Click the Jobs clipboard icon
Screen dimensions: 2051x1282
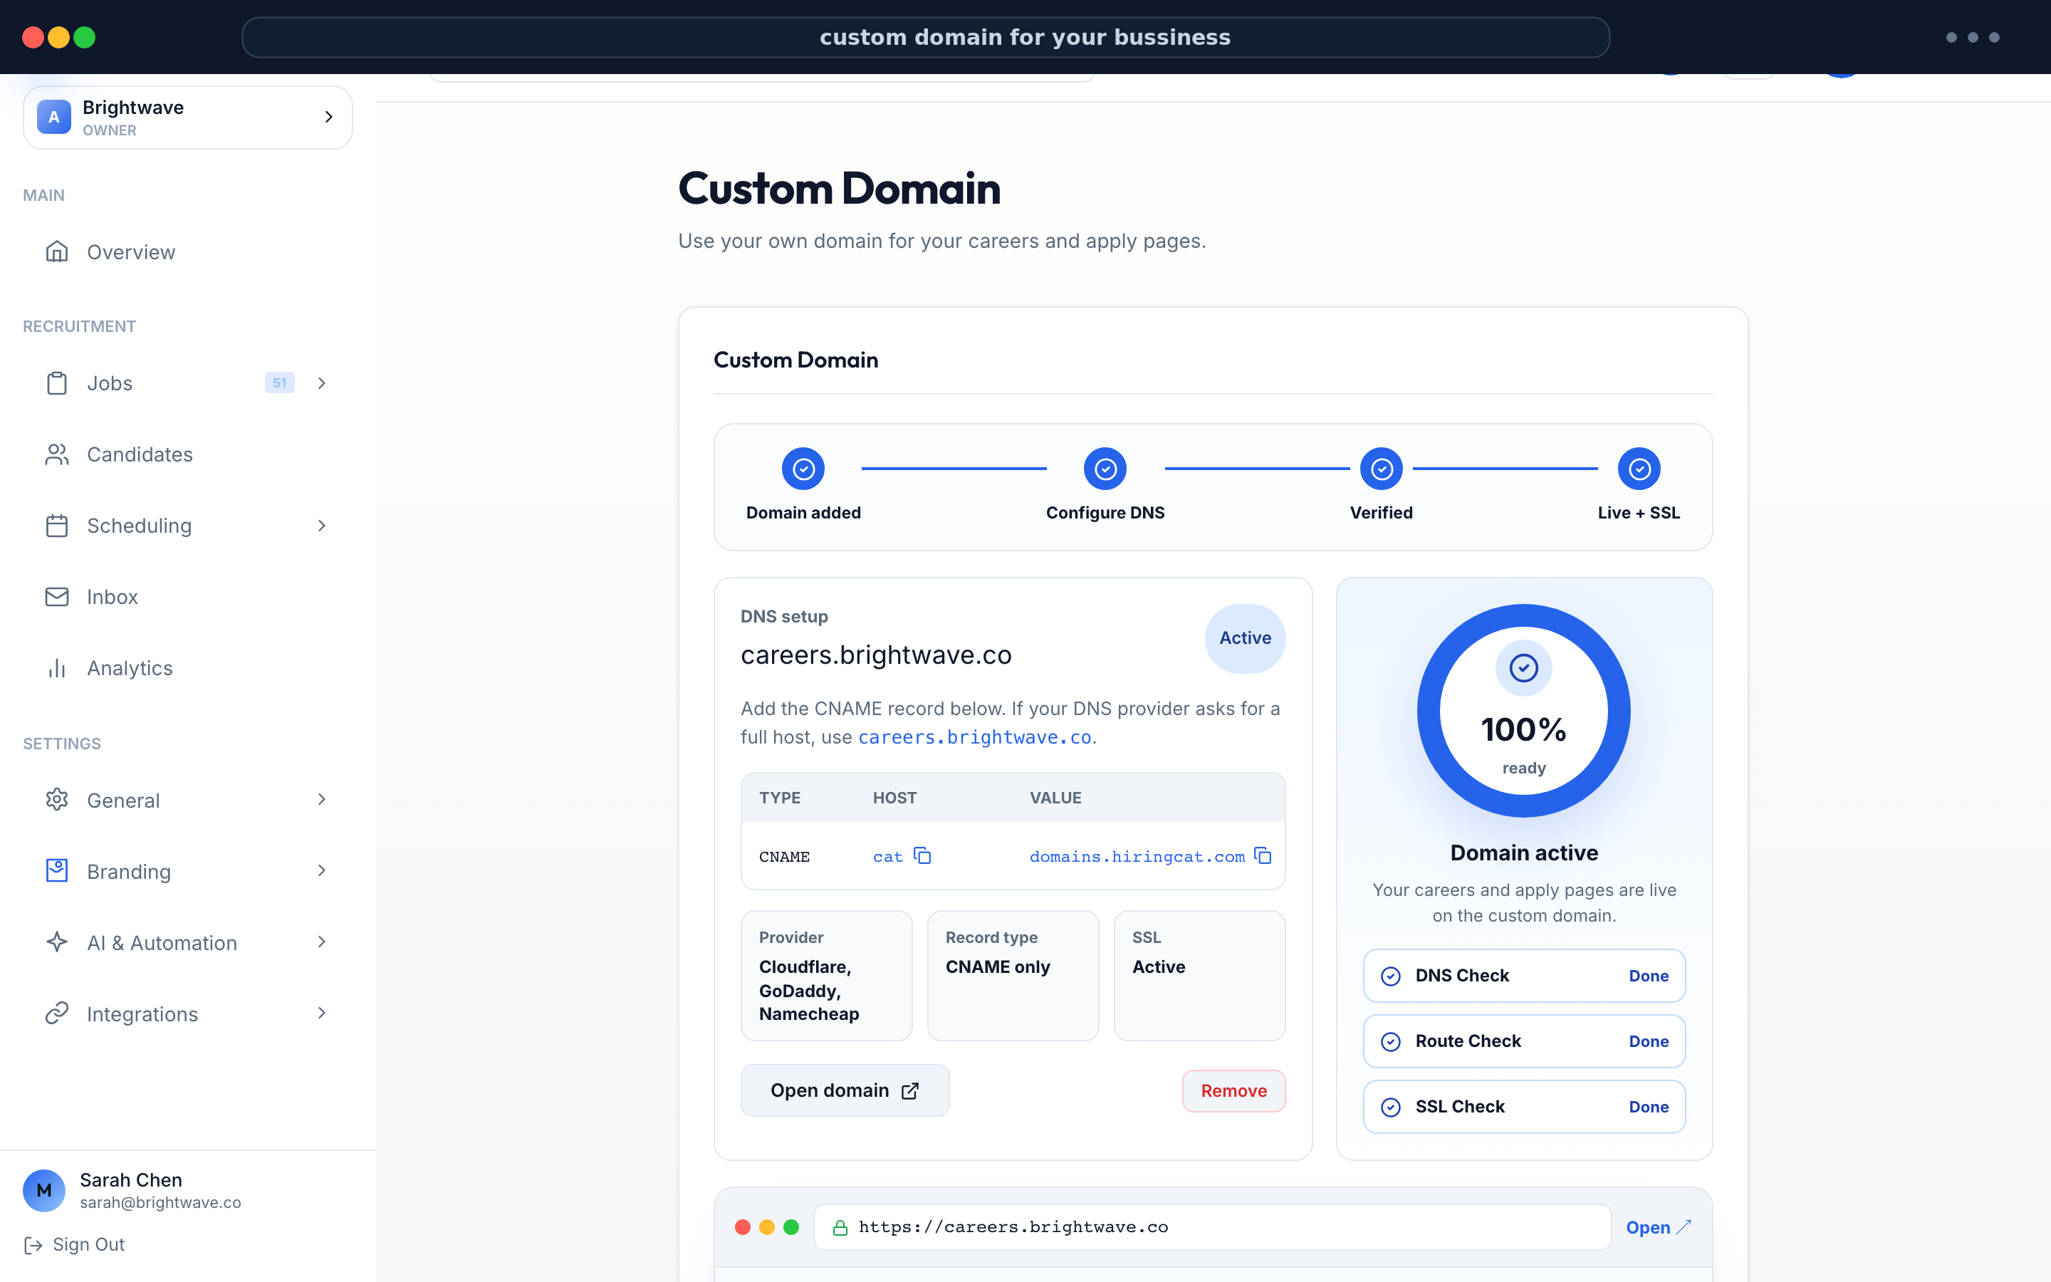(x=57, y=383)
